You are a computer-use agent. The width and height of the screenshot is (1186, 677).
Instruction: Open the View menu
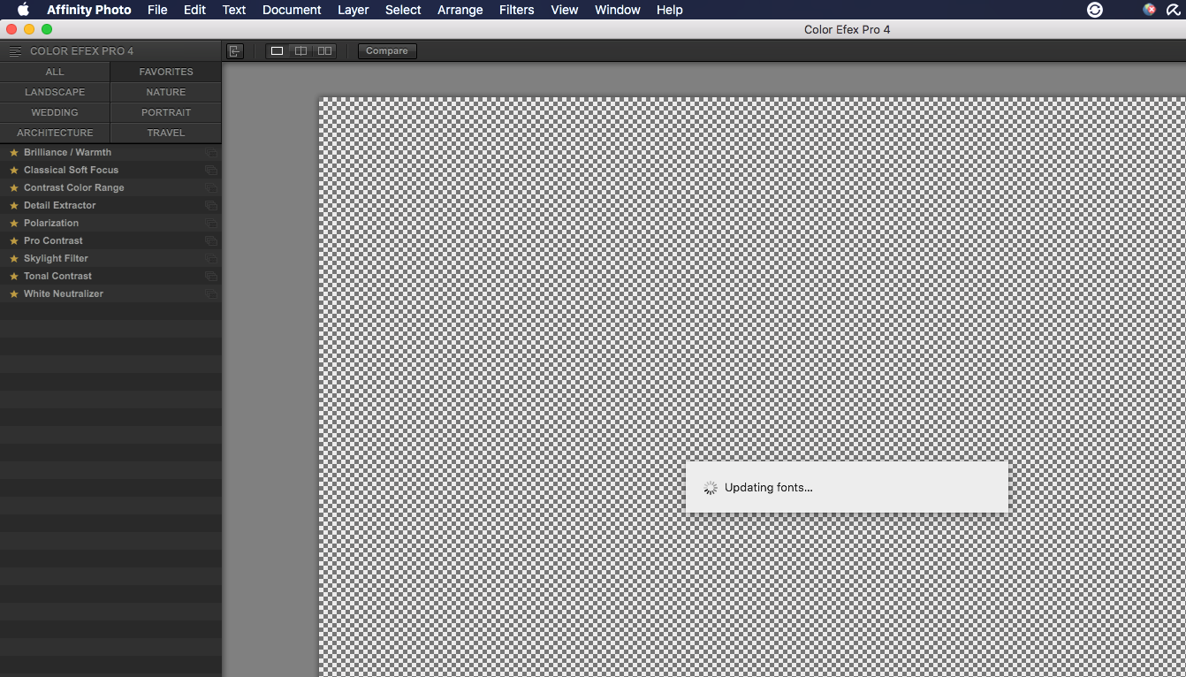[565, 10]
